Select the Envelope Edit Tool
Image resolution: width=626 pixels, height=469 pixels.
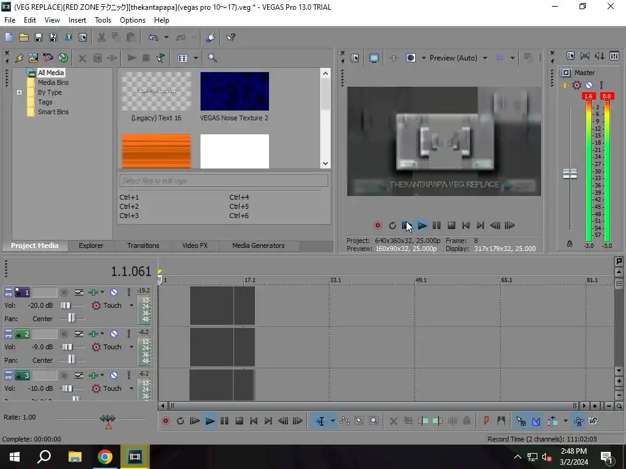tap(345, 421)
